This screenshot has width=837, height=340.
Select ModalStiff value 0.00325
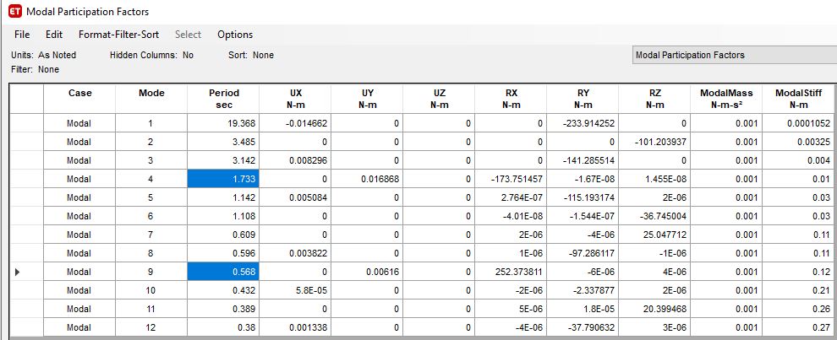tap(799, 143)
